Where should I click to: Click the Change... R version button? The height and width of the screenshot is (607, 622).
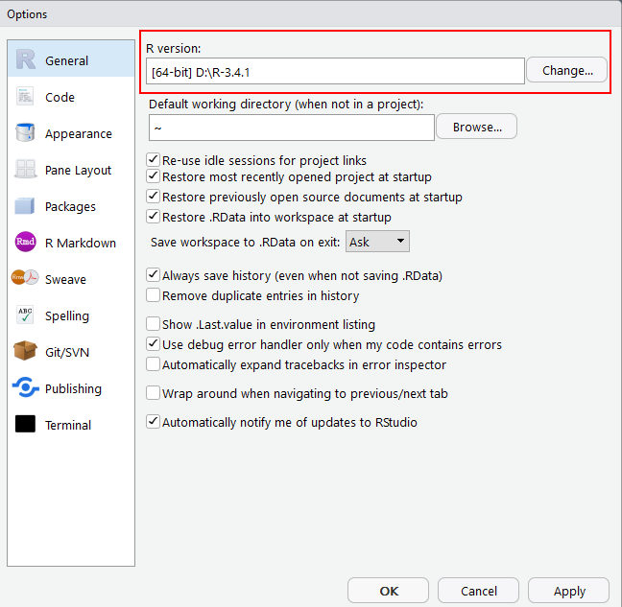pyautogui.click(x=566, y=70)
